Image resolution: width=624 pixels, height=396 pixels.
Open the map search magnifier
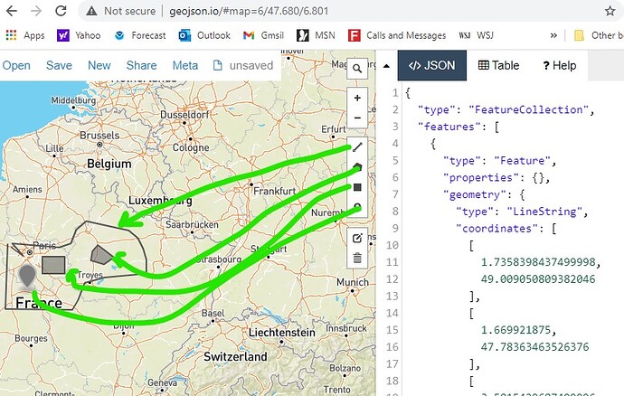coord(357,69)
